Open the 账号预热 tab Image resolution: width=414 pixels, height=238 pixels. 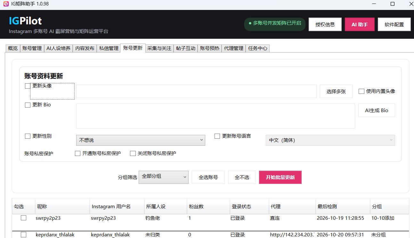click(x=210, y=48)
